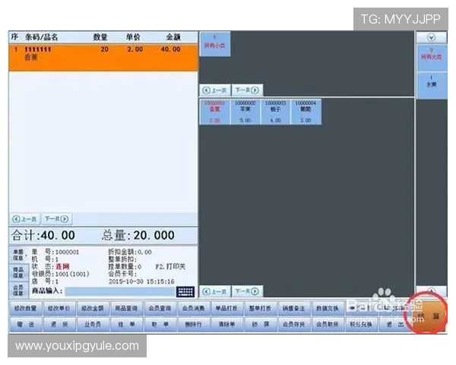This screenshot has height=365, width=456.
Task: Open the on-screen keyboard icon
Action: (185, 291)
